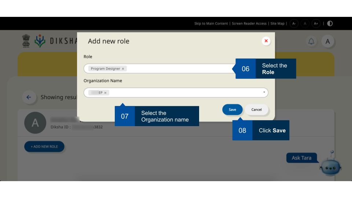
Task: Remove the Program Designer role tag
Action: 123,69
